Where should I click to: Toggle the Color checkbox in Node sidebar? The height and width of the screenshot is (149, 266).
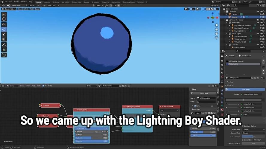pyautogui.click(x=195, y=106)
